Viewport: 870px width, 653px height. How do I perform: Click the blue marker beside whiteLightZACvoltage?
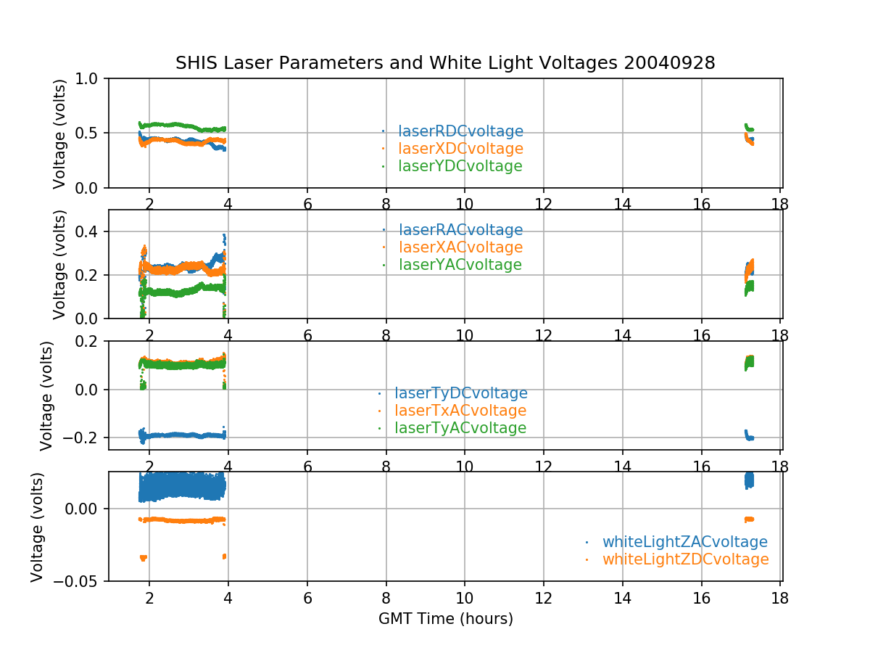[587, 542]
